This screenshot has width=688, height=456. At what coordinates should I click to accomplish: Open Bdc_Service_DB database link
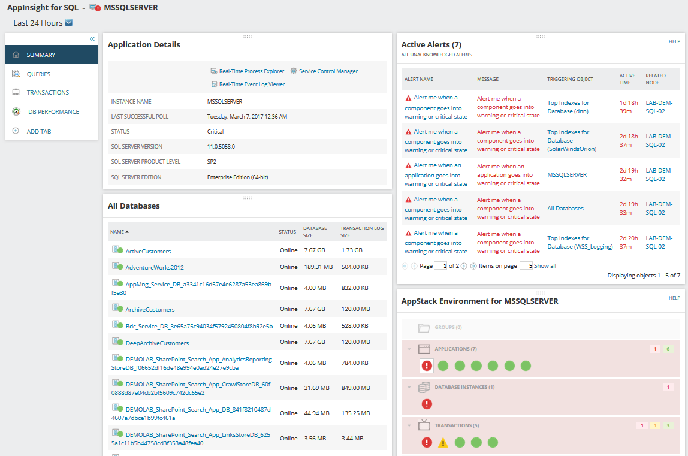point(199,326)
